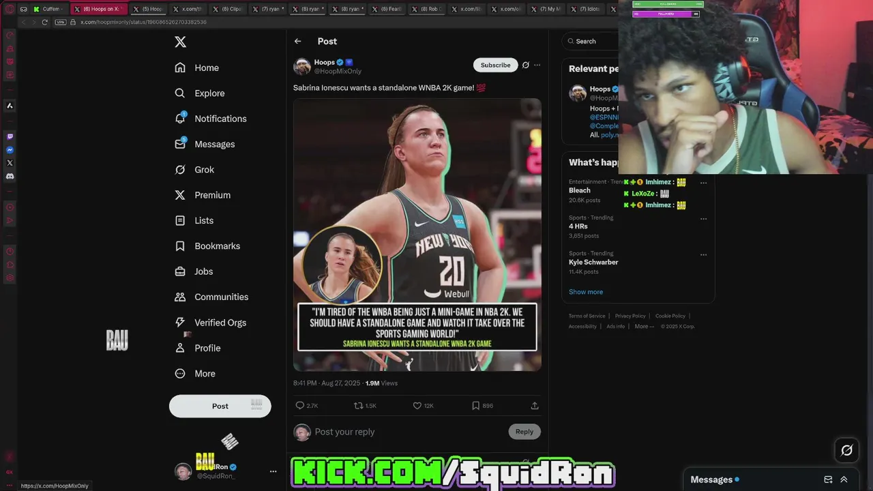The width and height of the screenshot is (873, 491).
Task: Switch to the (8) Clips browser tab
Action: click(227, 9)
